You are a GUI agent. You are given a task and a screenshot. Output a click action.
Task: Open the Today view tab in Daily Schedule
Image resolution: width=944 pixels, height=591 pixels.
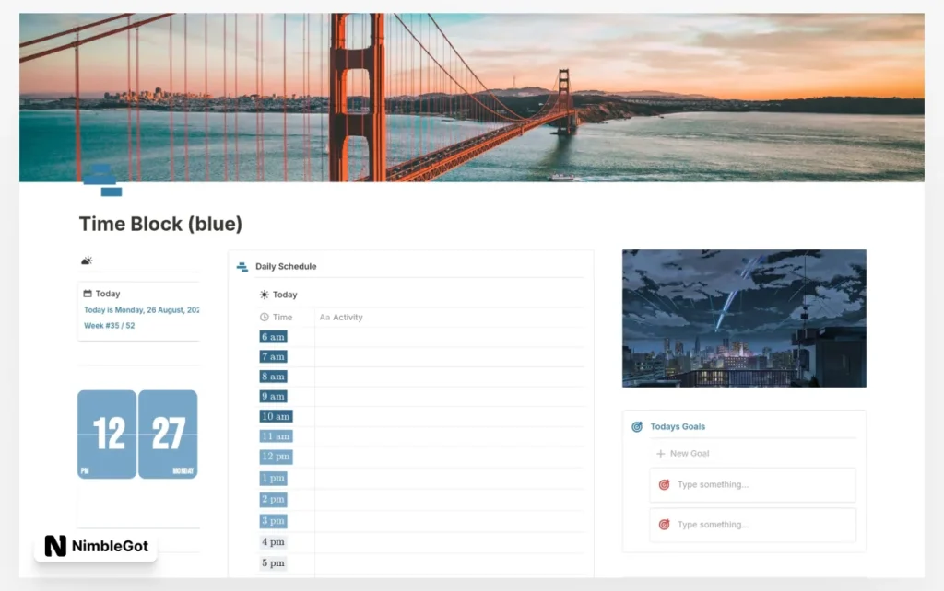click(x=278, y=295)
